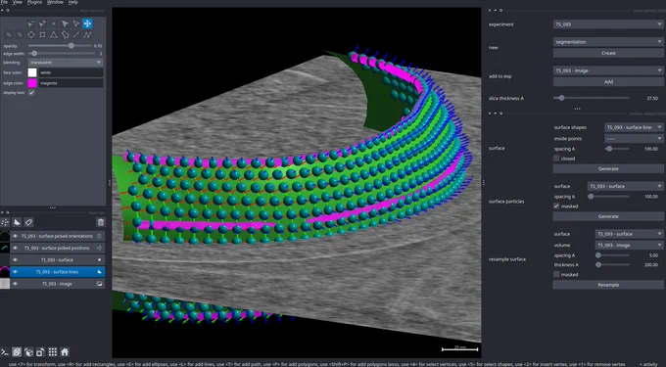Click the magenta edge color swatch
Screen dimensions: 666x367
(x=32, y=83)
